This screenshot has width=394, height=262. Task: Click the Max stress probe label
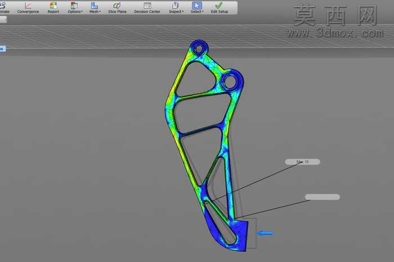(x=302, y=162)
